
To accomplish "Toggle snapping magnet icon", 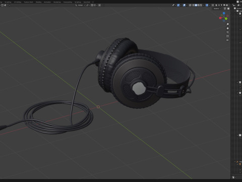I will 92,5.
